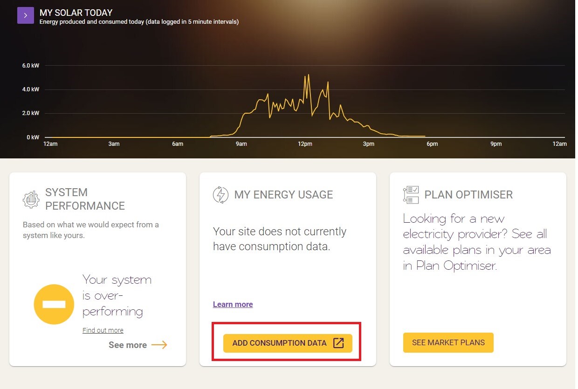Click the Plan Optimiser title

pos(468,195)
